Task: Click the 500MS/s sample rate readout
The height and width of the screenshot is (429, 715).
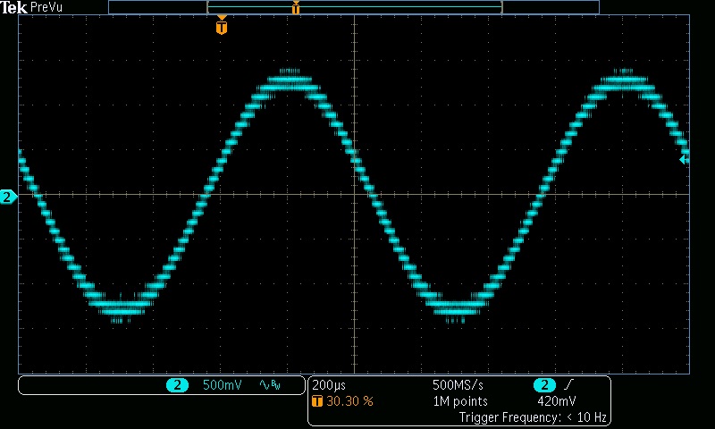Action: 458,385
